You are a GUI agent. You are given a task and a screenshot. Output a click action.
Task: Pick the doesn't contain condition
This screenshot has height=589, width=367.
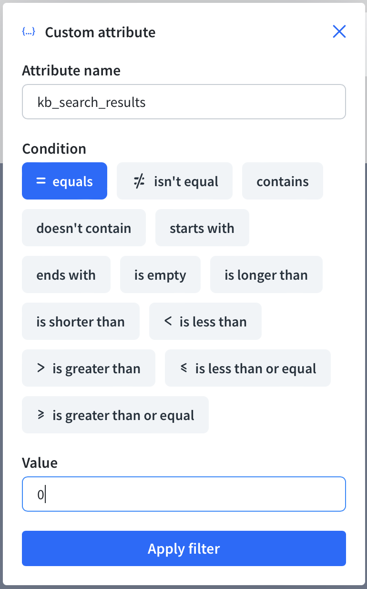84,228
